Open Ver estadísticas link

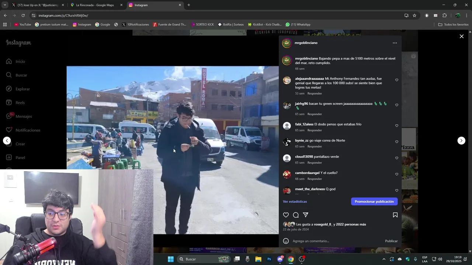pyautogui.click(x=295, y=201)
